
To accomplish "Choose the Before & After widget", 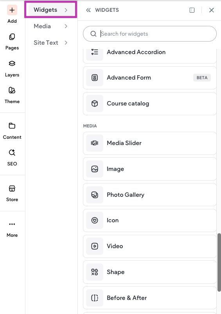I will tap(150, 298).
